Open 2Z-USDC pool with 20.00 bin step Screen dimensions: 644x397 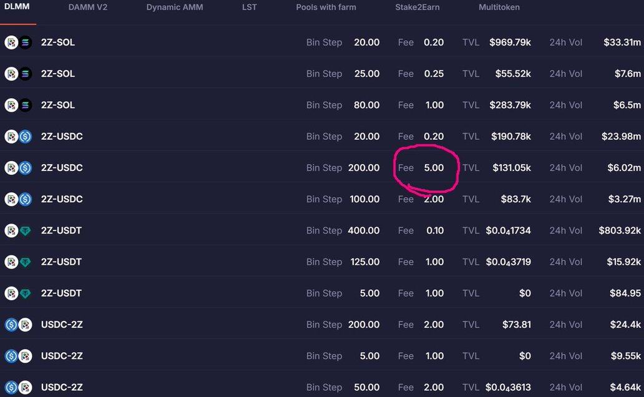tap(62, 137)
